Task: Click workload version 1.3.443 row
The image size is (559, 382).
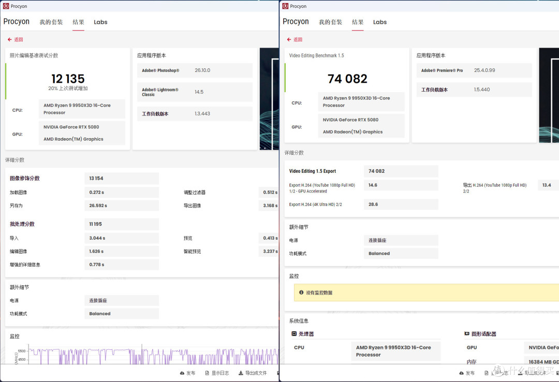Action: [195, 114]
